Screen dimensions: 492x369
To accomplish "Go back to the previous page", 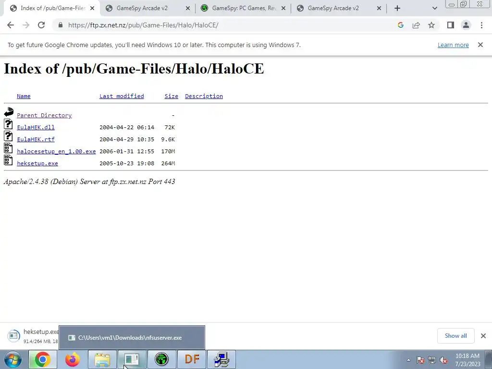I will (x=11, y=25).
